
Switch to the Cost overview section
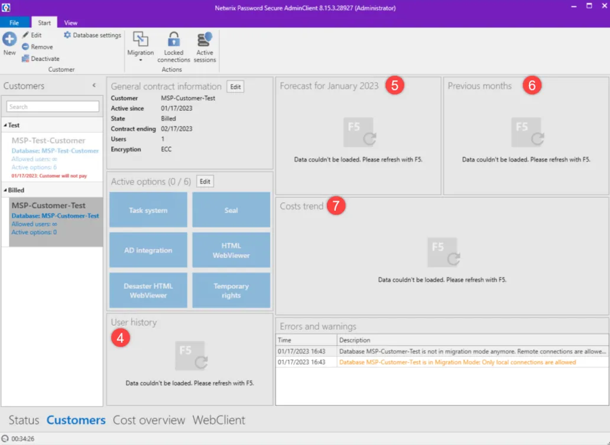coord(148,420)
